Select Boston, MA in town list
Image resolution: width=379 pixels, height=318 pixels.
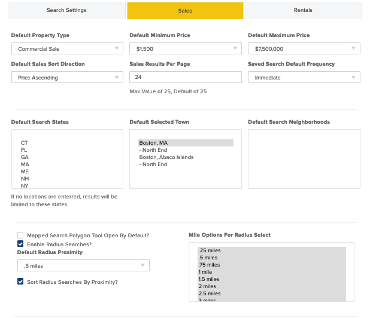pos(186,143)
